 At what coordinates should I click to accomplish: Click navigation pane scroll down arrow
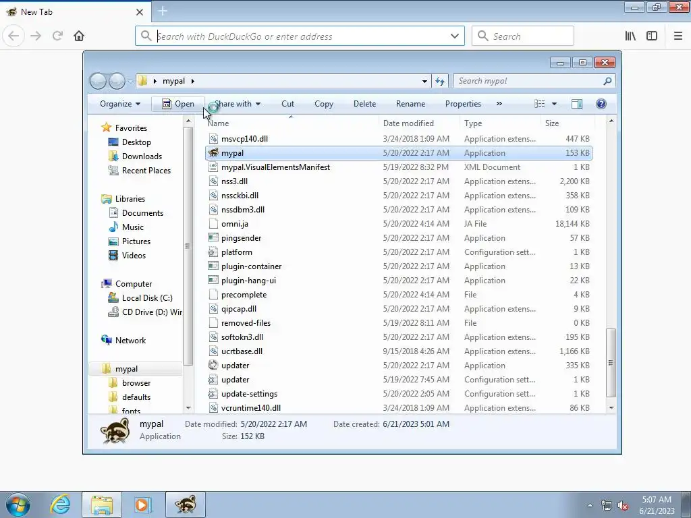(x=188, y=408)
